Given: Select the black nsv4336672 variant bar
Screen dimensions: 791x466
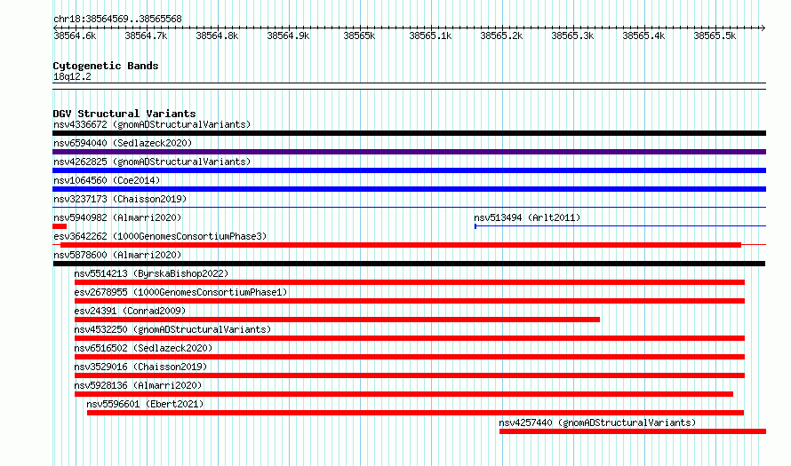Looking at the screenshot, I should pos(409,133).
